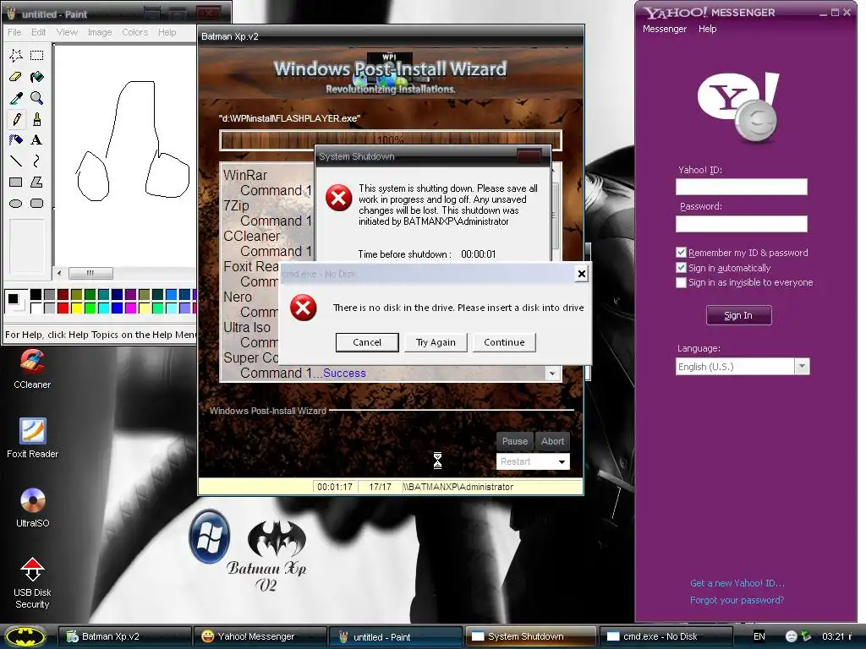The image size is (866, 649).
Task: Choose the Airbrush tool in Paint
Action: 16,139
